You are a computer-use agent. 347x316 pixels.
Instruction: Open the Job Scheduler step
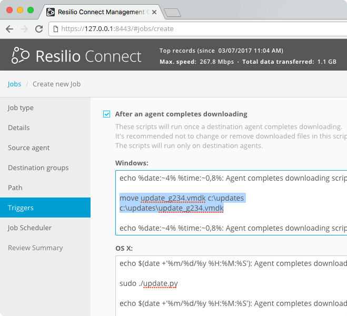(45, 228)
